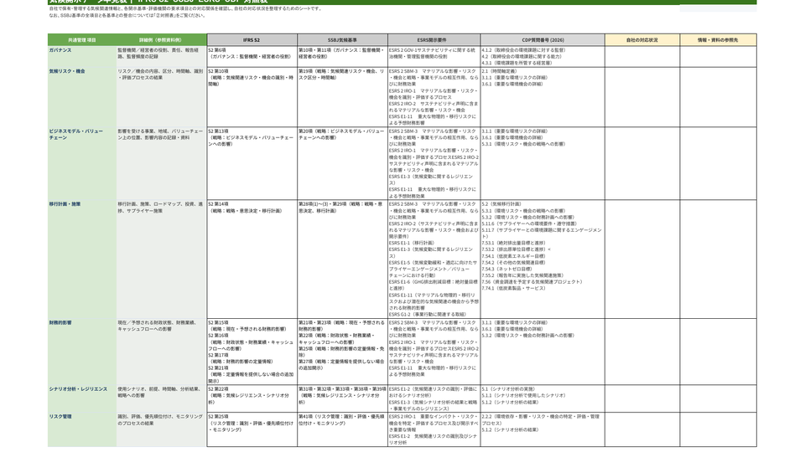Image resolution: width=805 pixels, height=452 pixels.
Task: Click the detail cell 監督機関／経営者の役割
Action: click(161, 57)
